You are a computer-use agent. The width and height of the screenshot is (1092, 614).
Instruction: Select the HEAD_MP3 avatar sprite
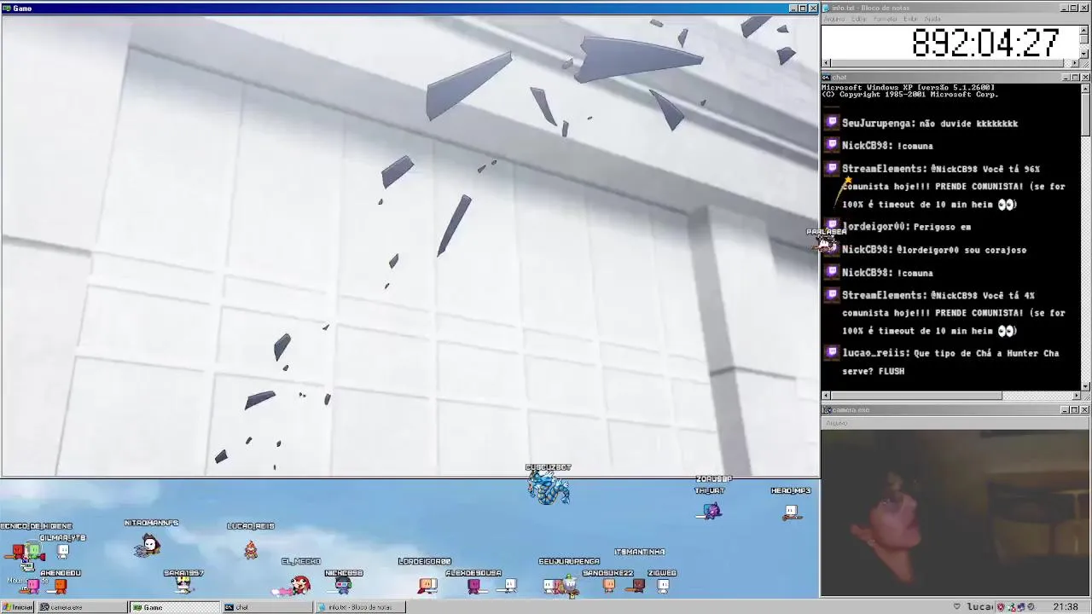[791, 512]
